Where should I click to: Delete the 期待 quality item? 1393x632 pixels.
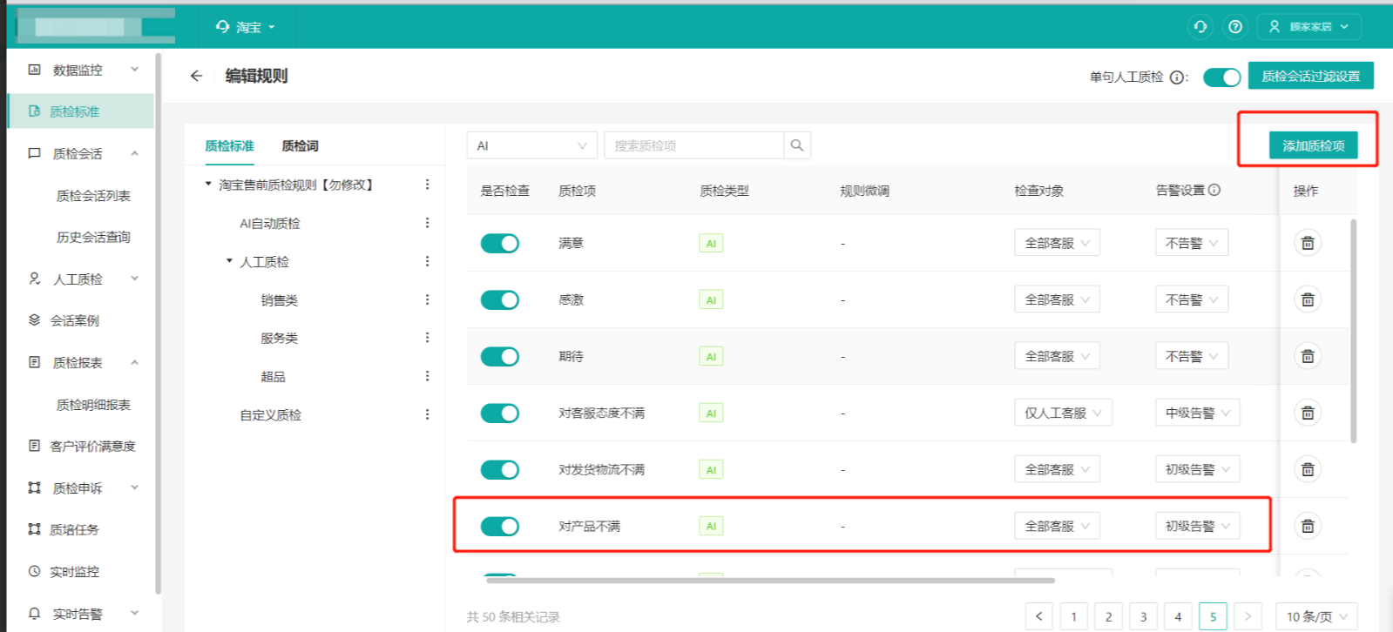coord(1308,356)
